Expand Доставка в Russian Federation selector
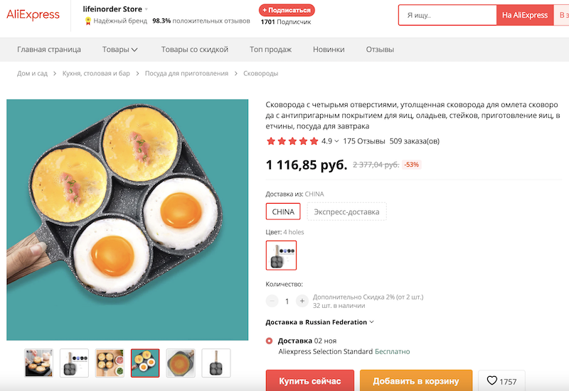 pyautogui.click(x=319, y=322)
